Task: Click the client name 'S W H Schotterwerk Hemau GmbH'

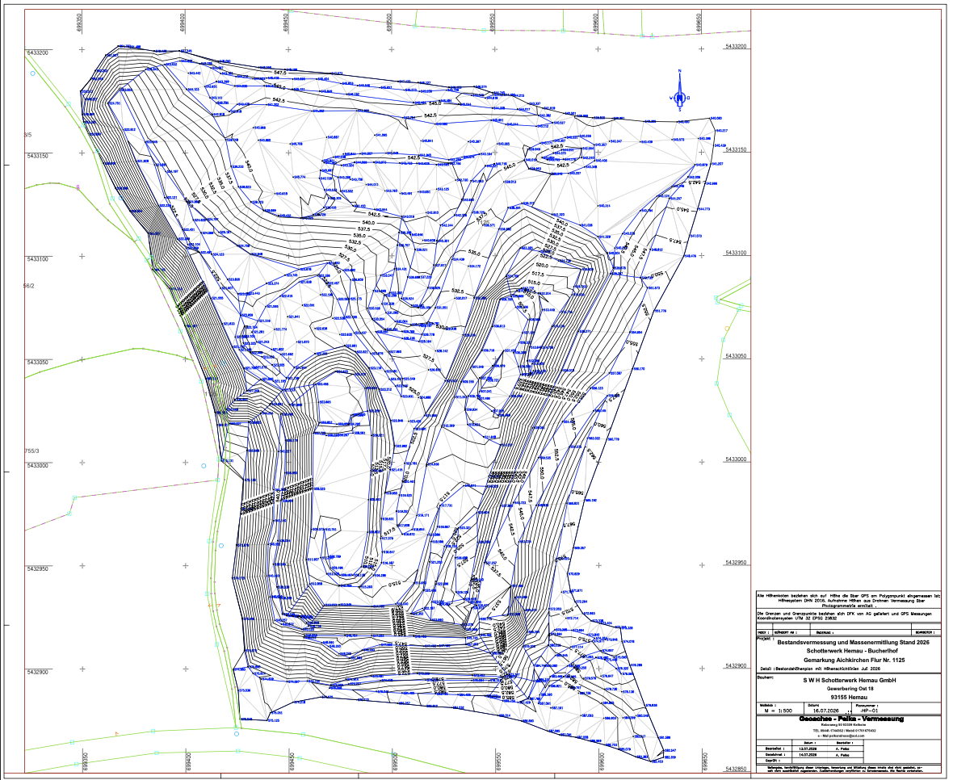Action: (850, 681)
